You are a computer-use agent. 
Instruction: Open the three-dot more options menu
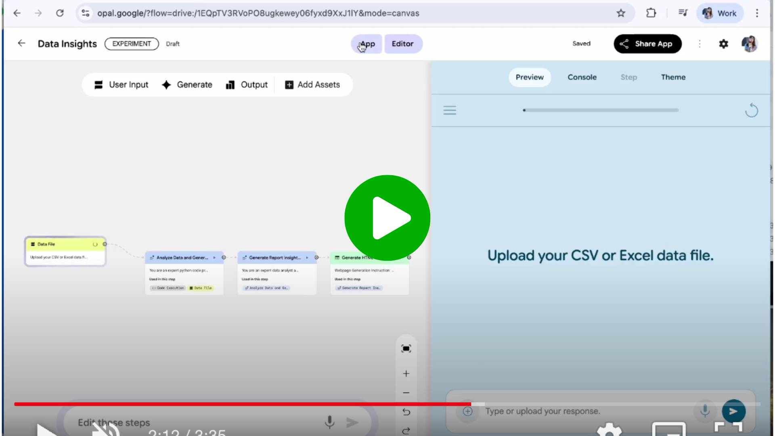point(700,44)
